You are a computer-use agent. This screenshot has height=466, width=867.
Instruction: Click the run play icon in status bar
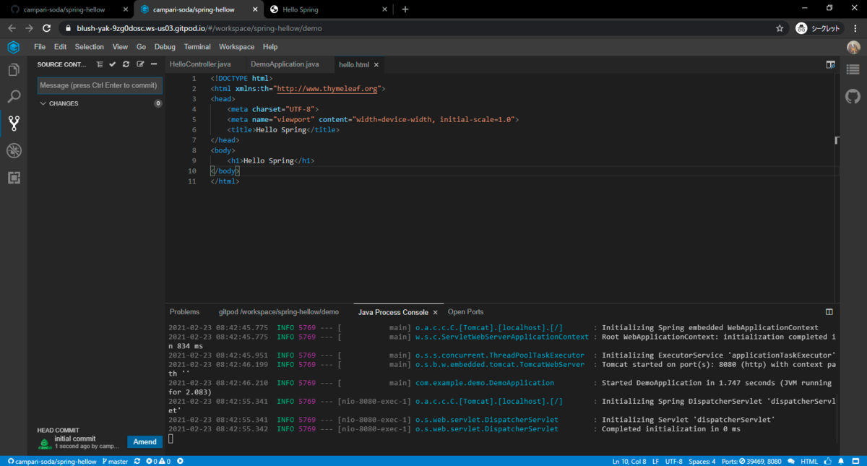(181, 461)
